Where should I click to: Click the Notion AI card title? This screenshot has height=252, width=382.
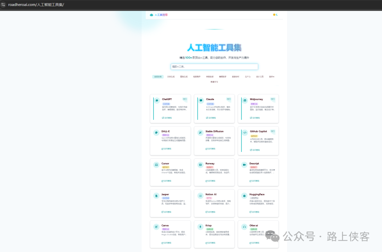click(x=211, y=194)
